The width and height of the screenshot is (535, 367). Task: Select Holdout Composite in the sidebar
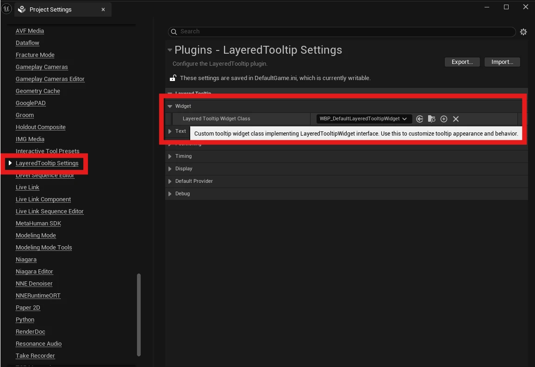point(41,127)
